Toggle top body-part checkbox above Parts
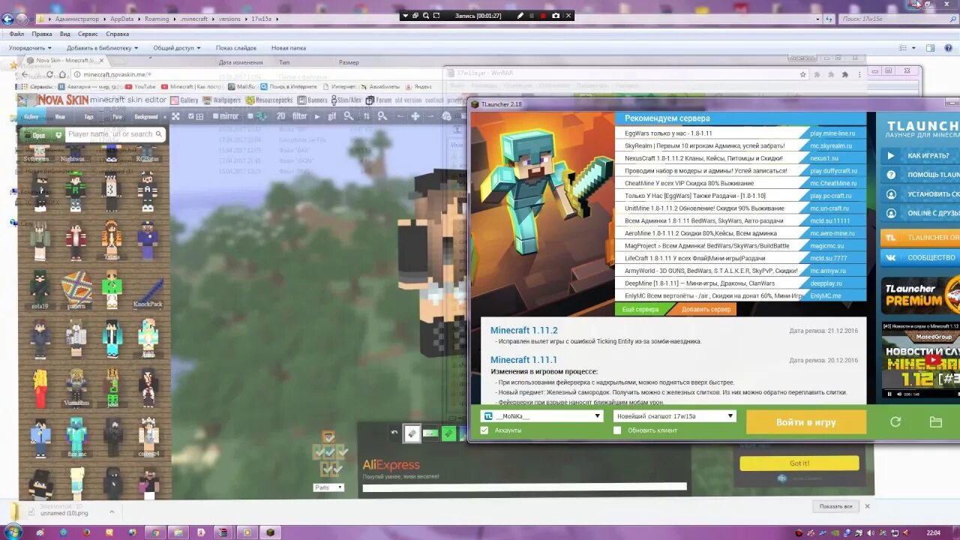The width and height of the screenshot is (960, 540). tap(328, 436)
